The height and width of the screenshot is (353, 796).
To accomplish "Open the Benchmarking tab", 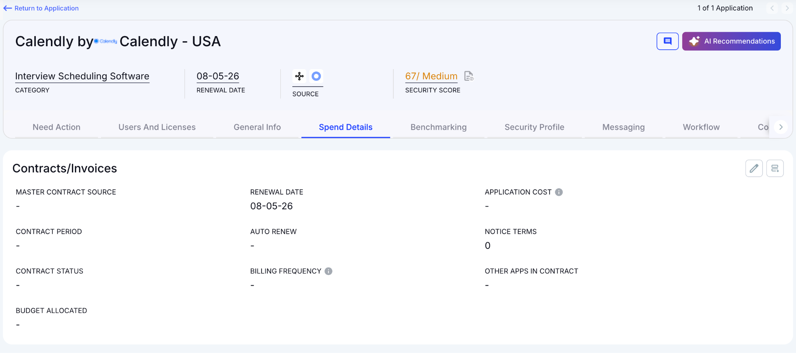I will (x=438, y=127).
